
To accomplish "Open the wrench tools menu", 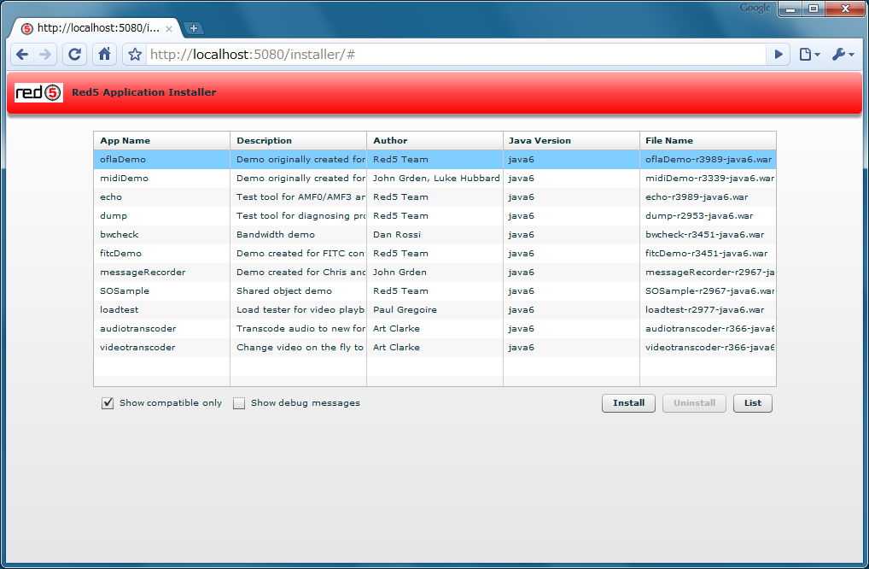I will [843, 55].
